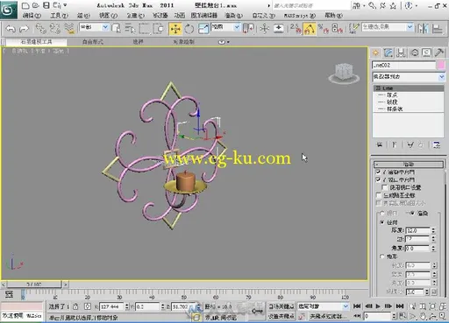Toggle the Angle Snap button
This screenshot has width=449, height=323.
coord(310,29)
